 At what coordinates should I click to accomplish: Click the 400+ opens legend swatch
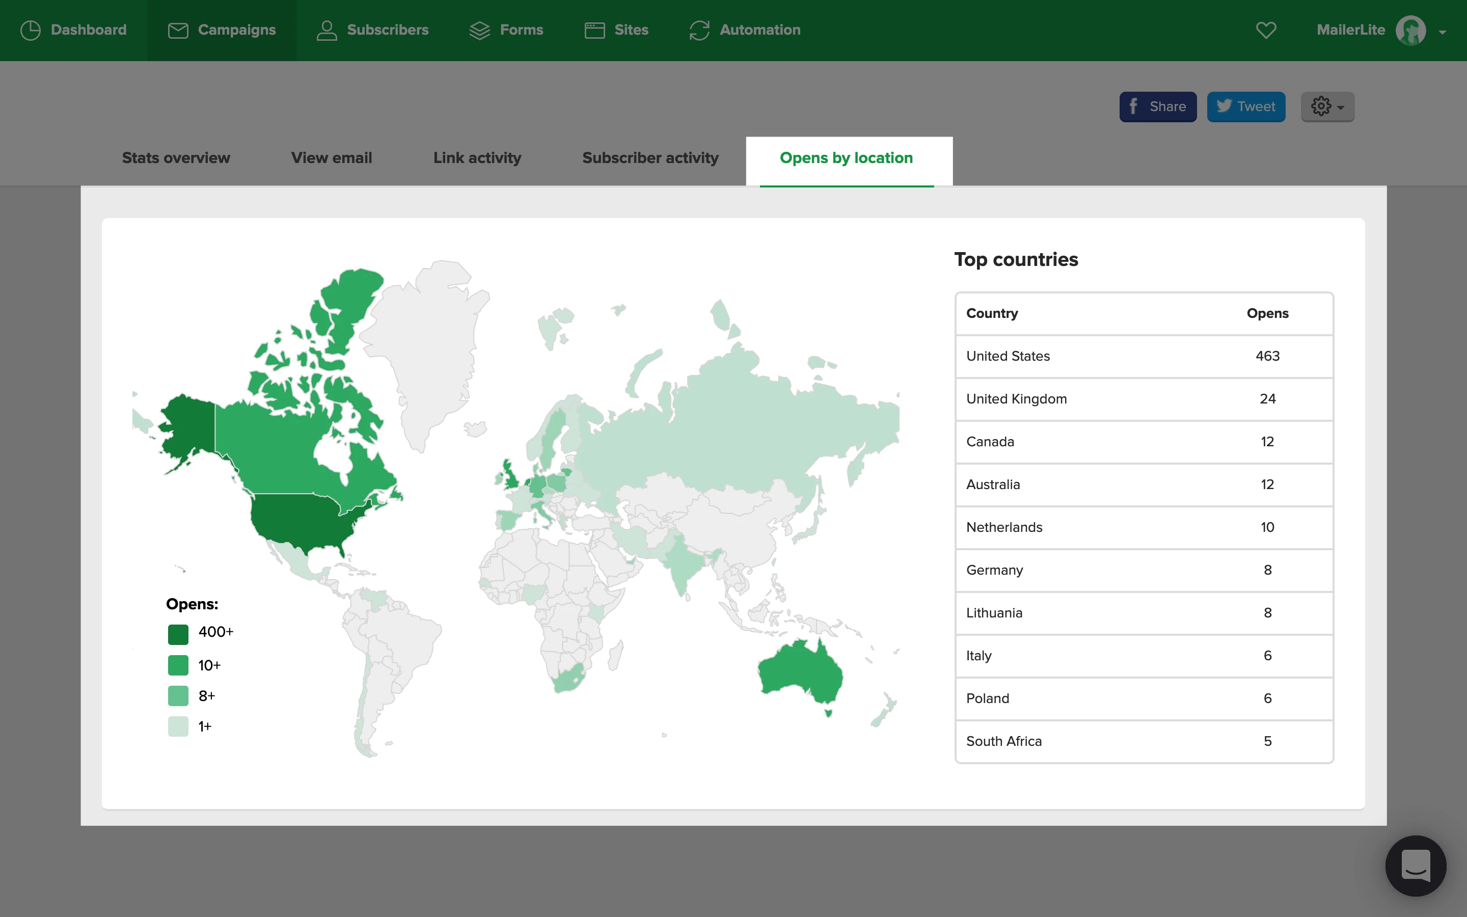tap(178, 634)
